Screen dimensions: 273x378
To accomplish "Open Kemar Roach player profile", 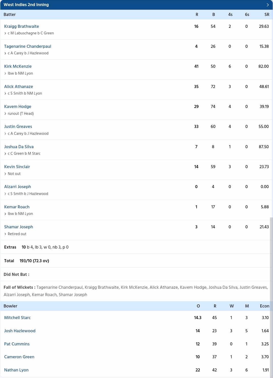I will [x=17, y=207].
